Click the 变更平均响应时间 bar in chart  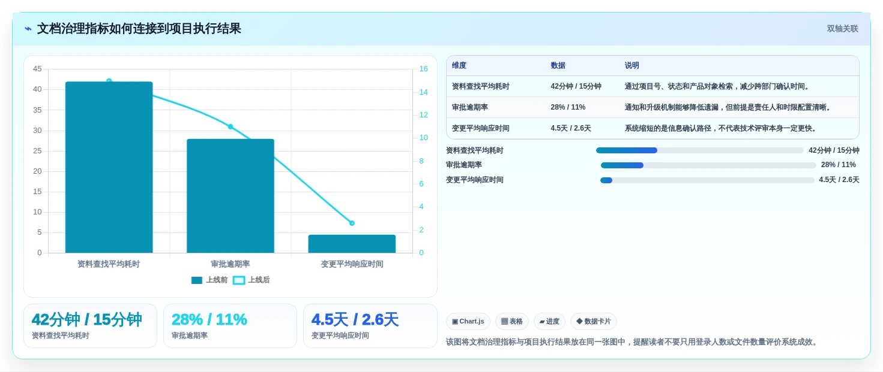click(x=352, y=244)
